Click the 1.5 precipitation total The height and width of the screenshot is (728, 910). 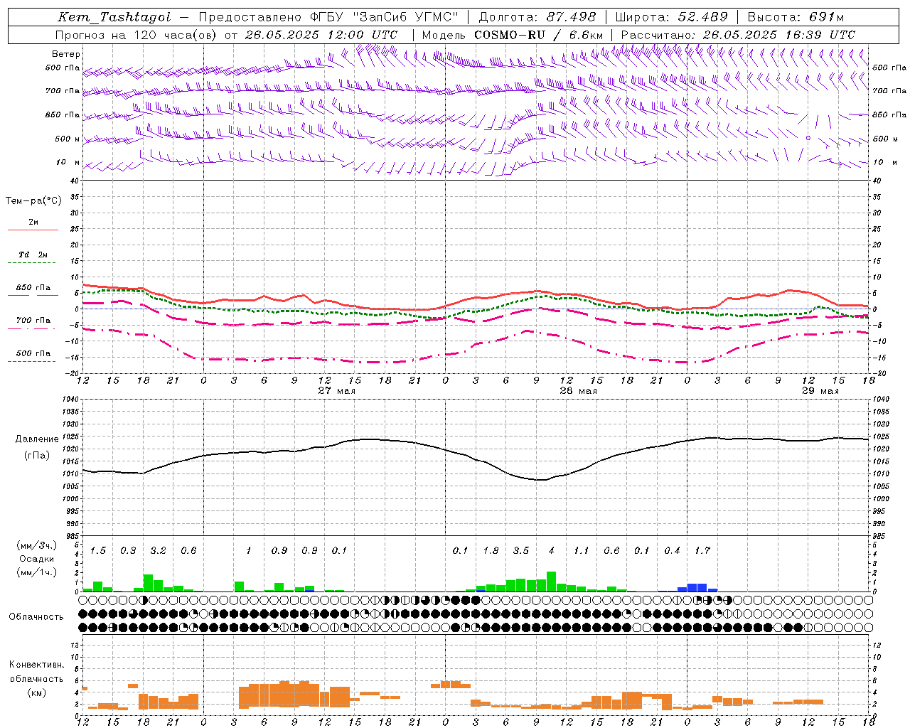click(x=98, y=550)
